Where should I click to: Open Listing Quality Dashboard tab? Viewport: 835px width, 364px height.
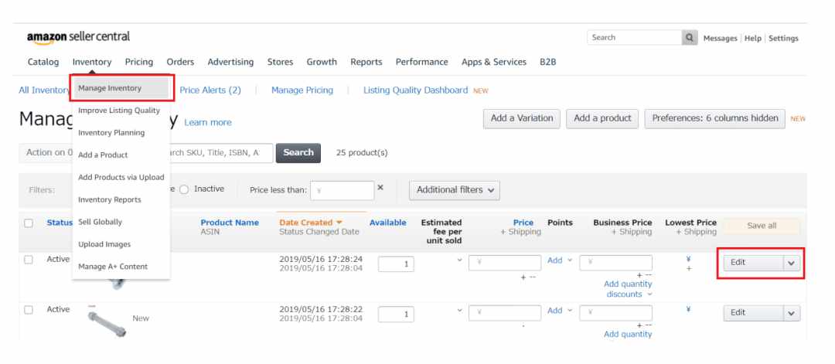point(415,90)
